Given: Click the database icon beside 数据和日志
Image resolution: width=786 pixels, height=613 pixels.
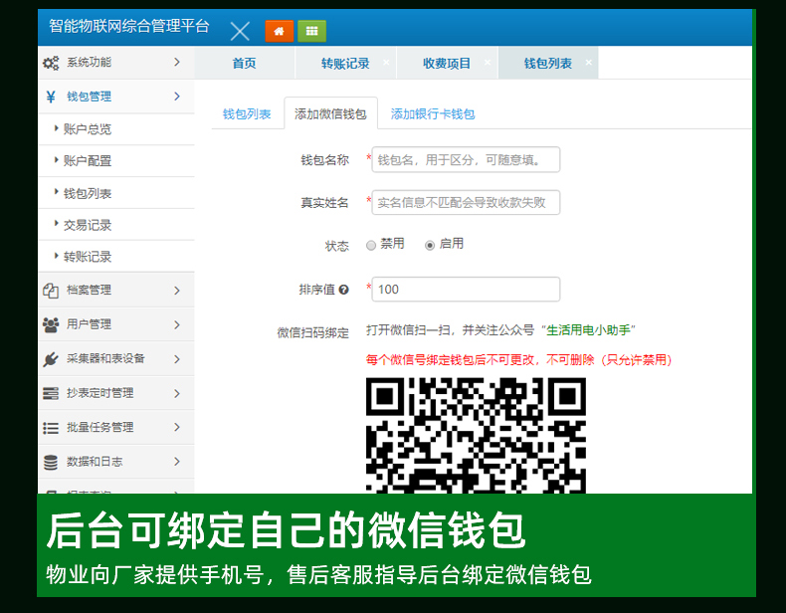Looking at the screenshot, I should [51, 462].
